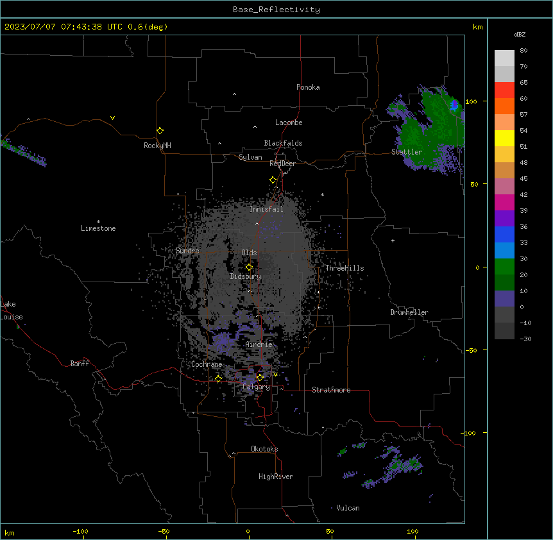Click the 42 value in the dBZ legend
The width and height of the screenshot is (553, 540).
pos(523,194)
